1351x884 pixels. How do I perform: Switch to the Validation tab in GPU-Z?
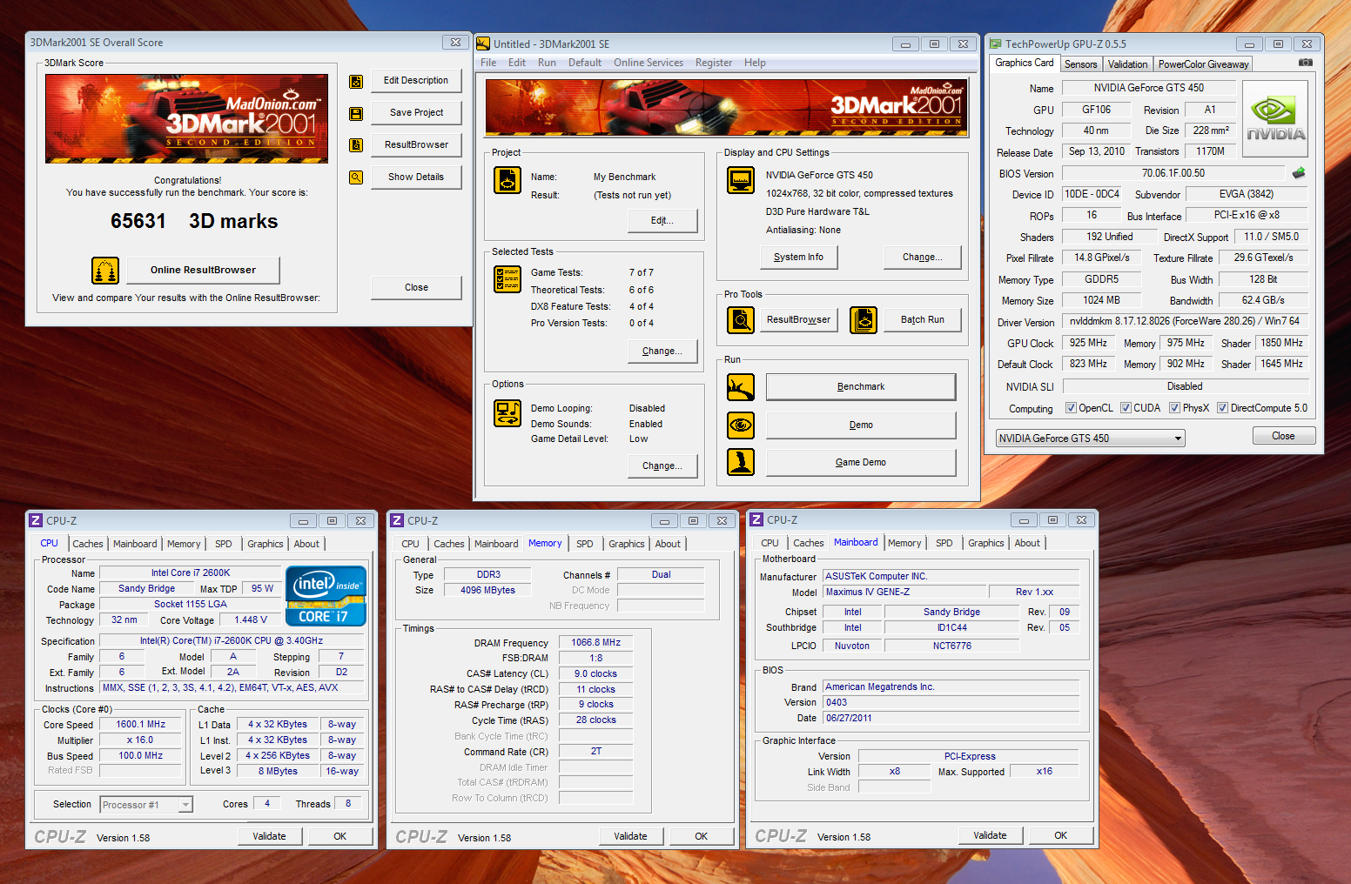[1127, 64]
